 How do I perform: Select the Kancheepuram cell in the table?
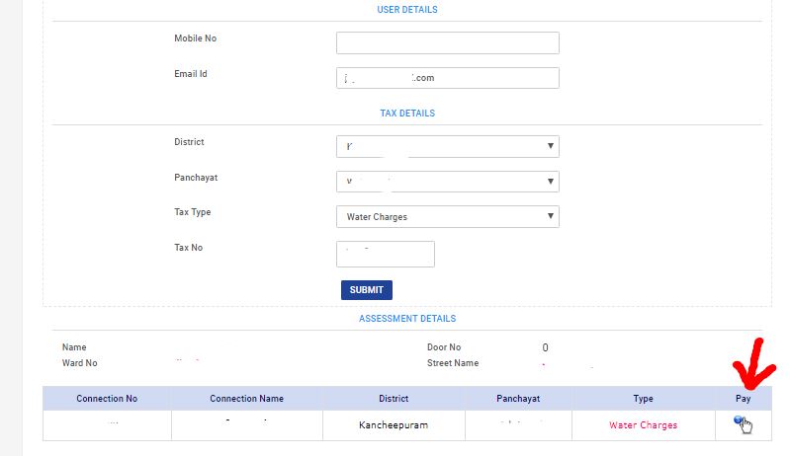pyautogui.click(x=394, y=425)
